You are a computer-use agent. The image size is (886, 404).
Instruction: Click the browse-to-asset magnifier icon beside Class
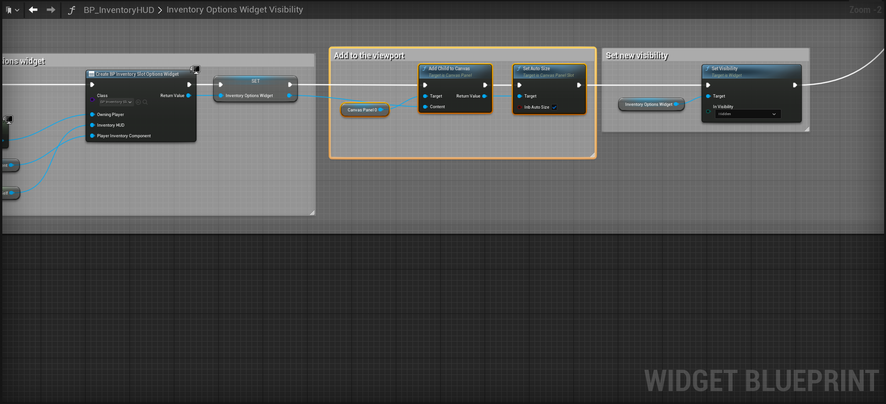click(x=145, y=102)
